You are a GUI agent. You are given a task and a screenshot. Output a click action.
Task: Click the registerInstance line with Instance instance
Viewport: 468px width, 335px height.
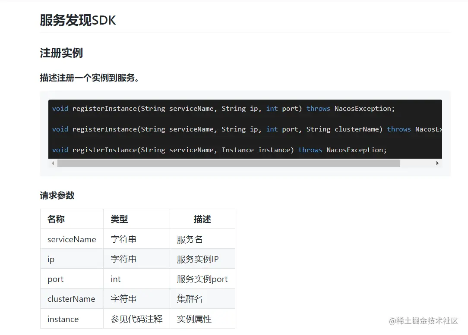[x=219, y=150]
